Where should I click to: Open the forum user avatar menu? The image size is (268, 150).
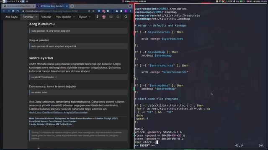(104, 17)
